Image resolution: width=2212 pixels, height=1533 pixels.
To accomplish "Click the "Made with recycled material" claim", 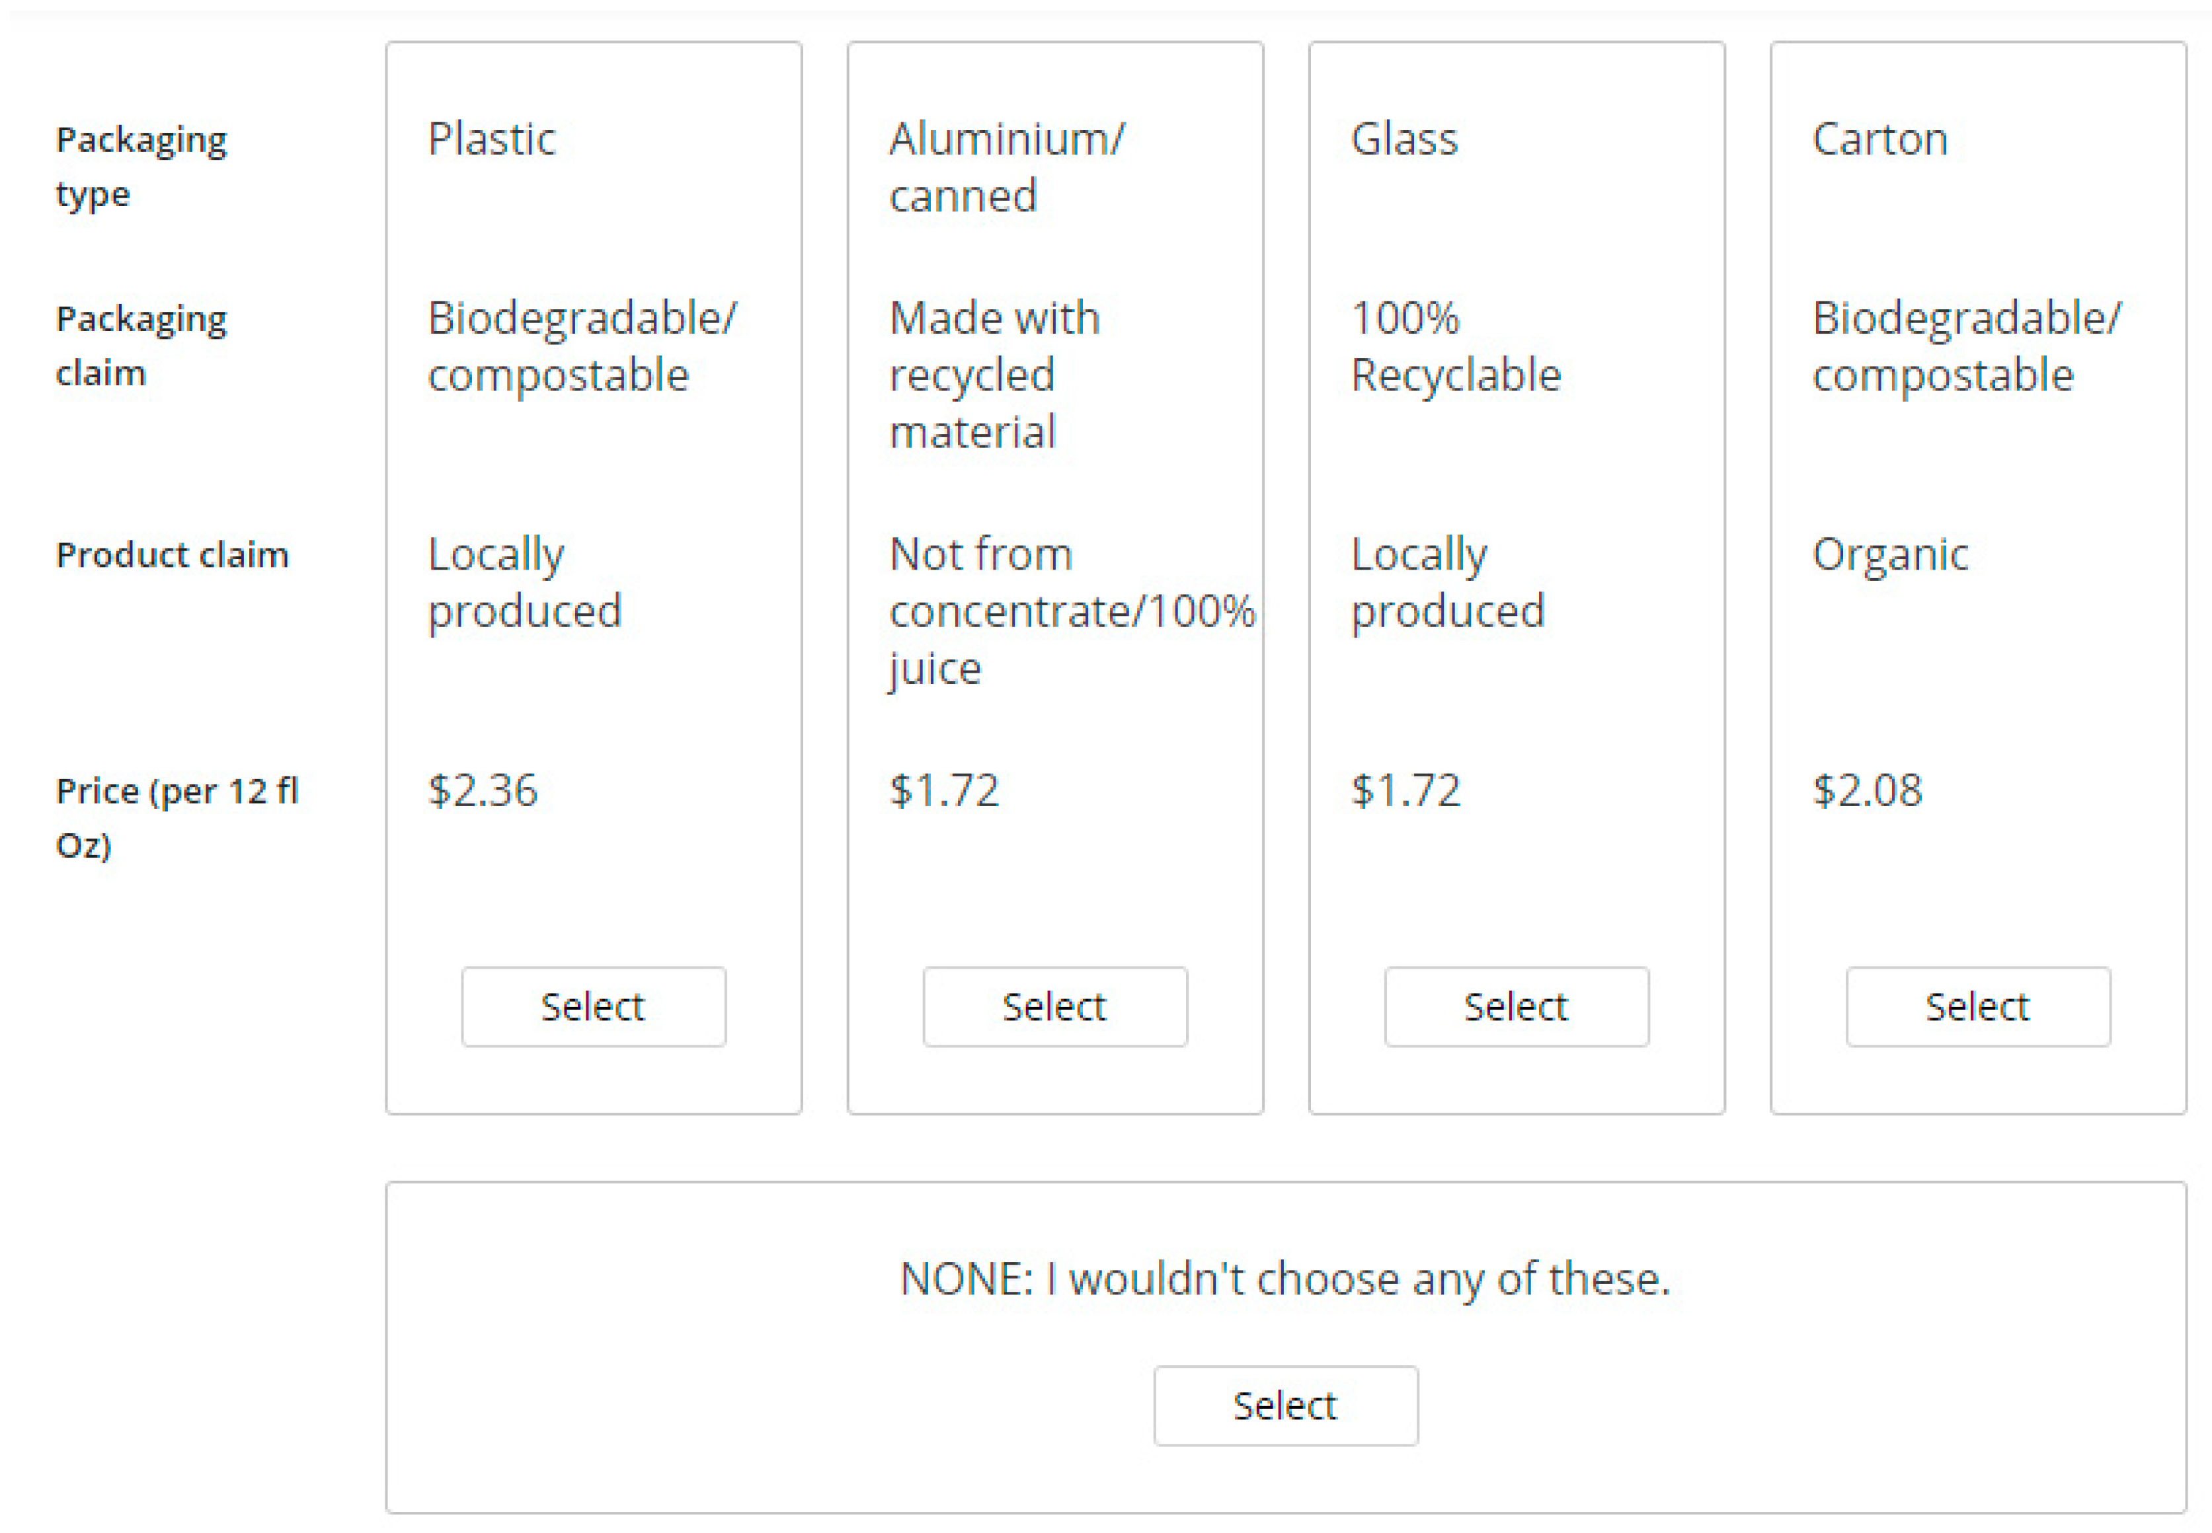I will click(994, 375).
